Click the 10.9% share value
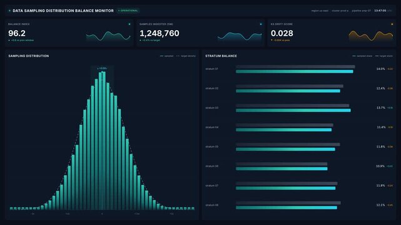 tap(380, 166)
